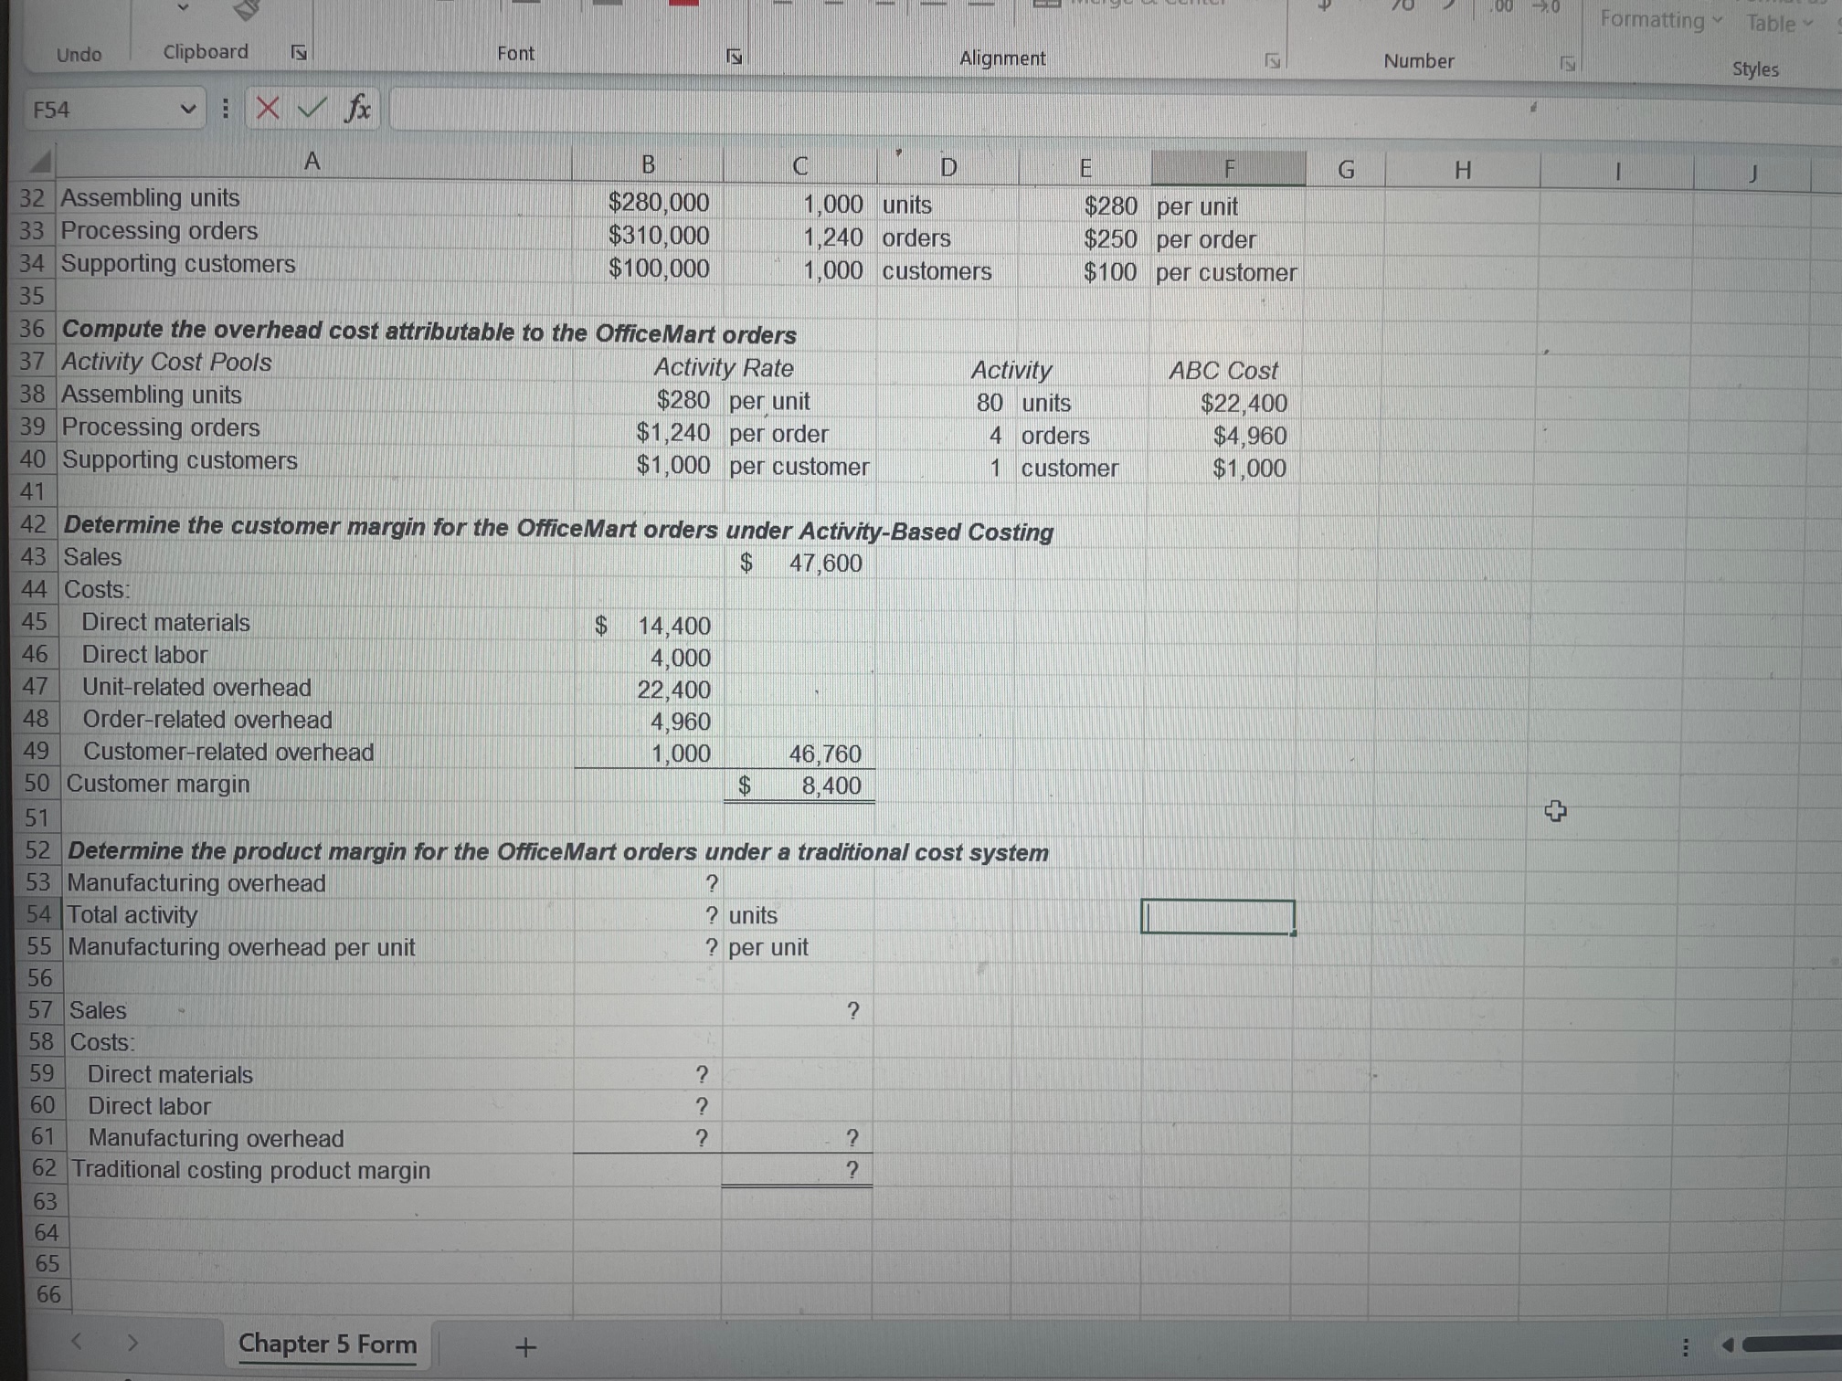1842x1381 pixels.
Task: Click the Insert Function (fx) icon
Action: tap(357, 109)
